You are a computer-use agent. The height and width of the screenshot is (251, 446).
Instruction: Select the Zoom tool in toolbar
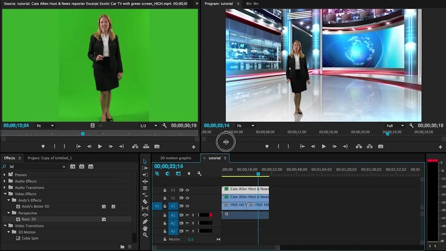[145, 235]
